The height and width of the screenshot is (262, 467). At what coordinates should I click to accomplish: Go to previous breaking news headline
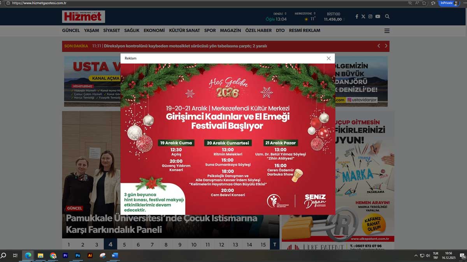378,46
